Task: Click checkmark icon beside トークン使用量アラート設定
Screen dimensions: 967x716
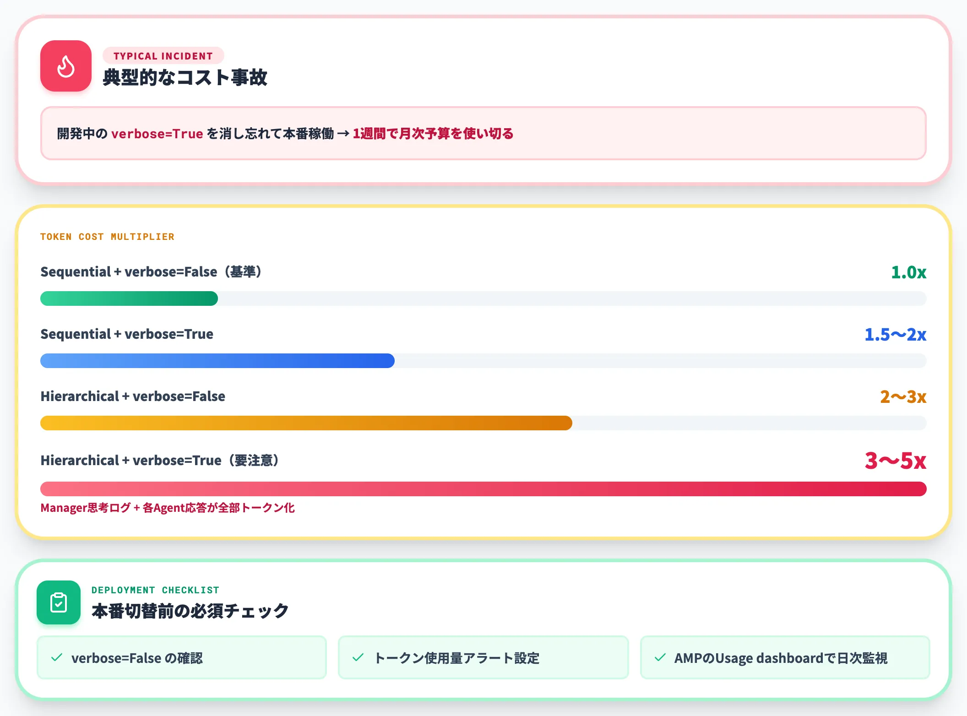Action: click(358, 658)
